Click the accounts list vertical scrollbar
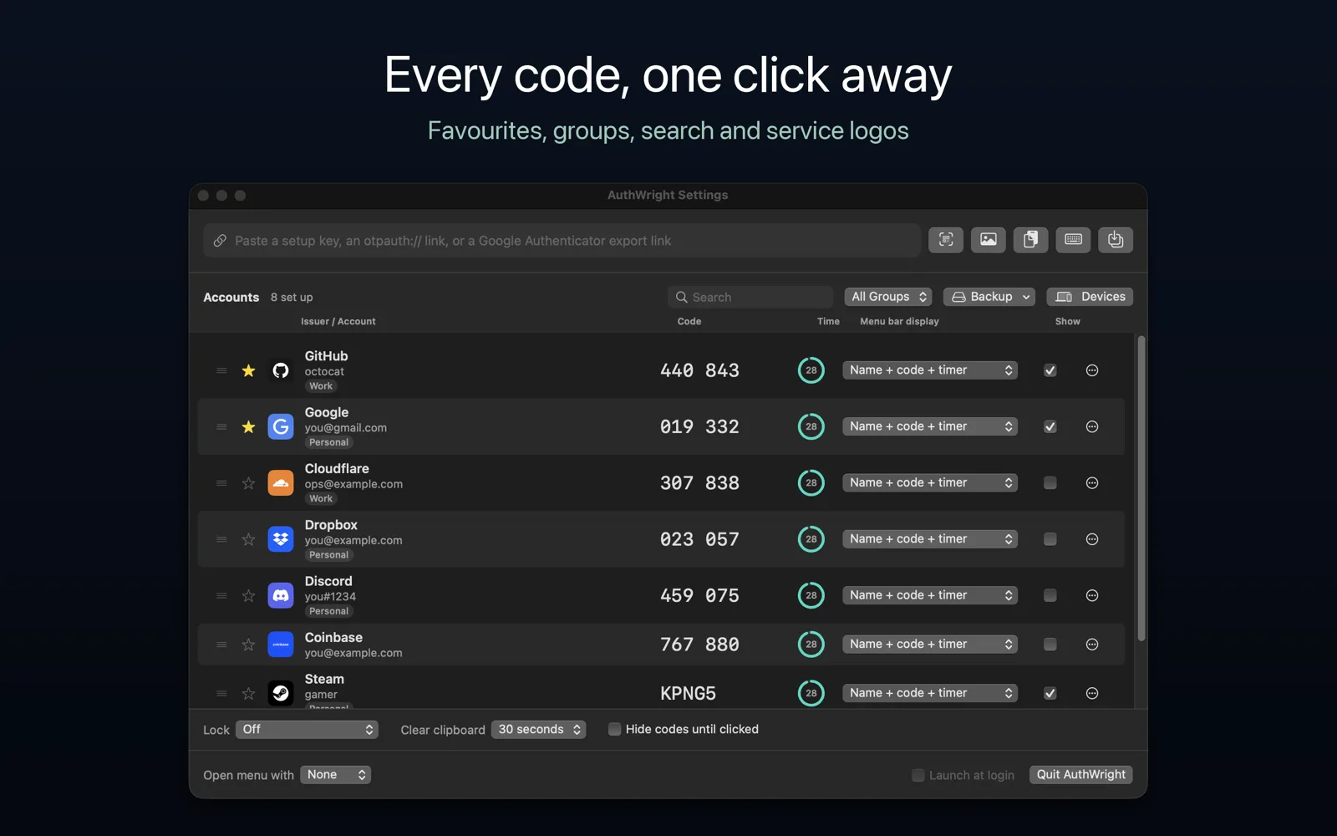The height and width of the screenshot is (836, 1337). click(x=1141, y=489)
